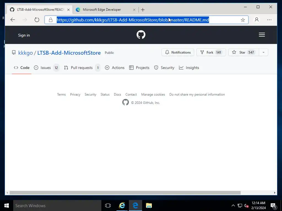The width and height of the screenshot is (282, 211).
Task: Open Privacy footer link
Action: pyautogui.click(x=75, y=95)
